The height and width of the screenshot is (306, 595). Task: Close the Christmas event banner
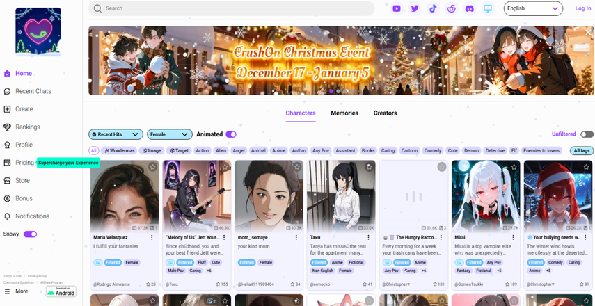point(588,33)
